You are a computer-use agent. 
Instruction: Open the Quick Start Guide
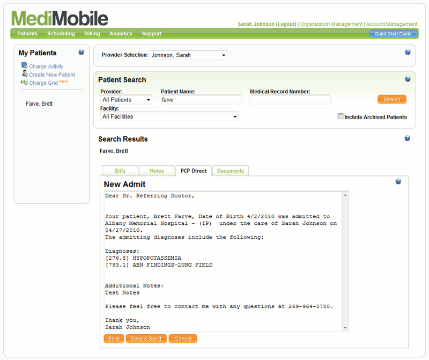point(393,34)
